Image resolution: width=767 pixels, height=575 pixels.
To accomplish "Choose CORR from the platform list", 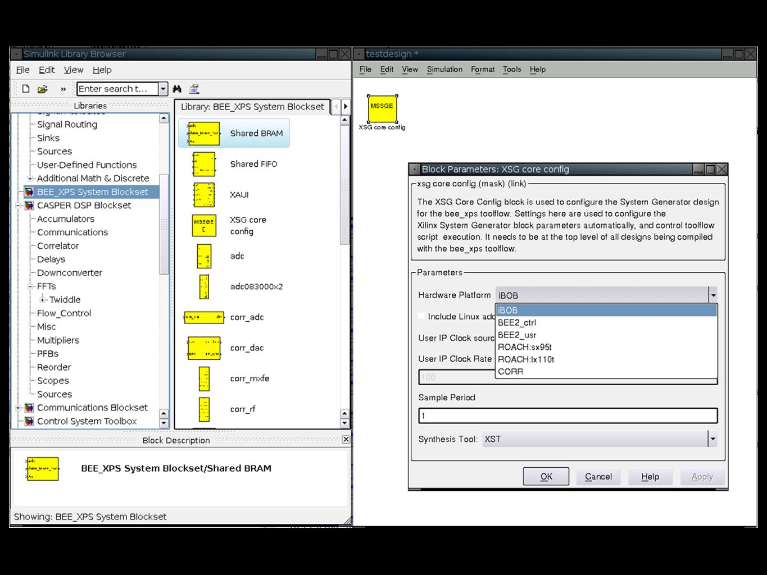I will coord(606,372).
